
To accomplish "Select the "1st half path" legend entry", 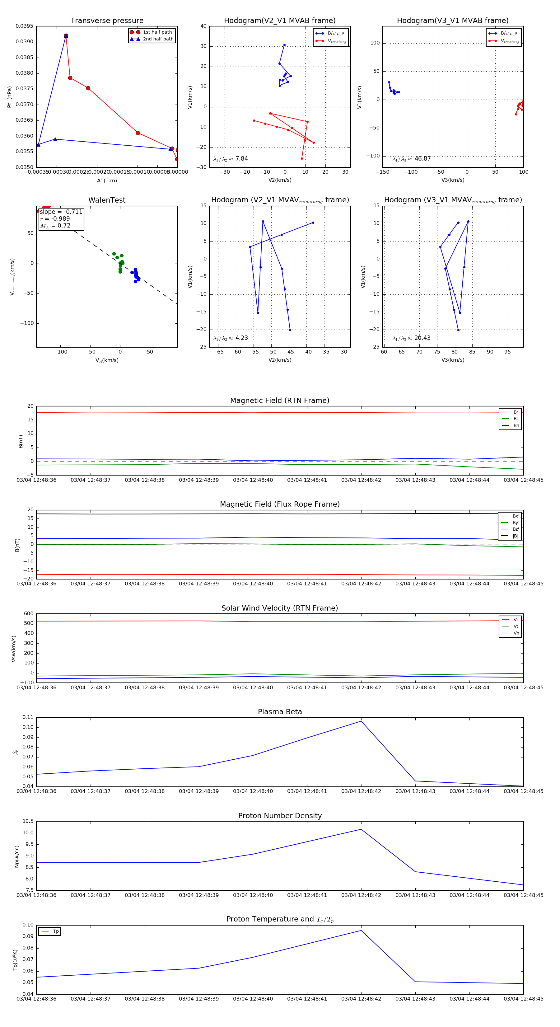I will coord(151,32).
